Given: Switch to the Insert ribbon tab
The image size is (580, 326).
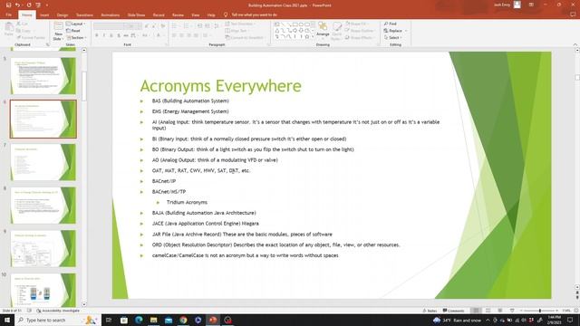Looking at the screenshot, I should pos(44,15).
